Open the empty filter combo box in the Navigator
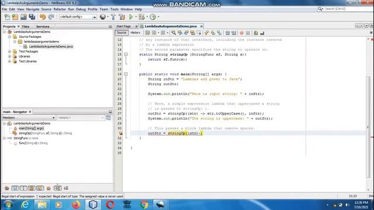The height and width of the screenshot is (210, 374). click(x=81, y=118)
